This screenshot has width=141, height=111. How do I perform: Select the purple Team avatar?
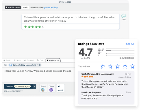point(51,90)
